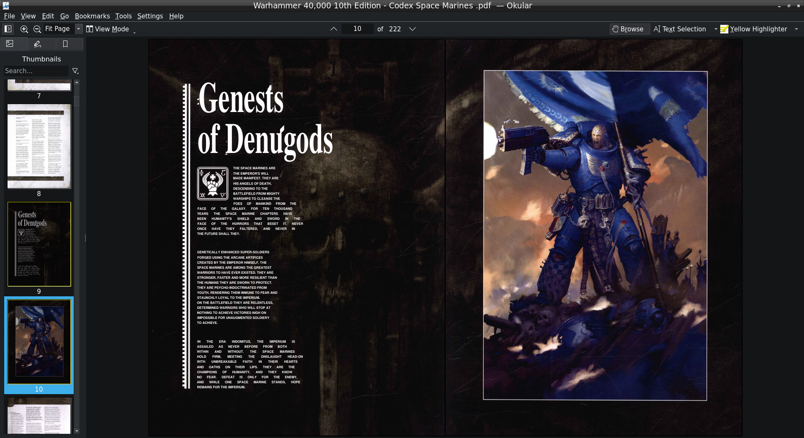
Task: Open the Fit Page zoom dropdown
Action: click(x=79, y=29)
